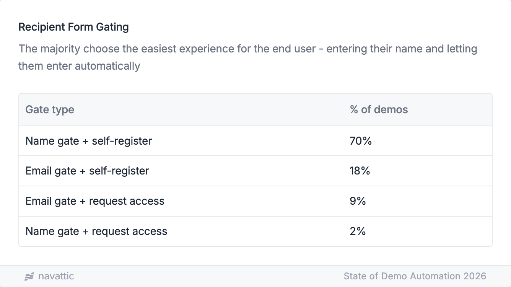The height and width of the screenshot is (287, 511).
Task: Click the 2% value cell
Action: click(358, 231)
